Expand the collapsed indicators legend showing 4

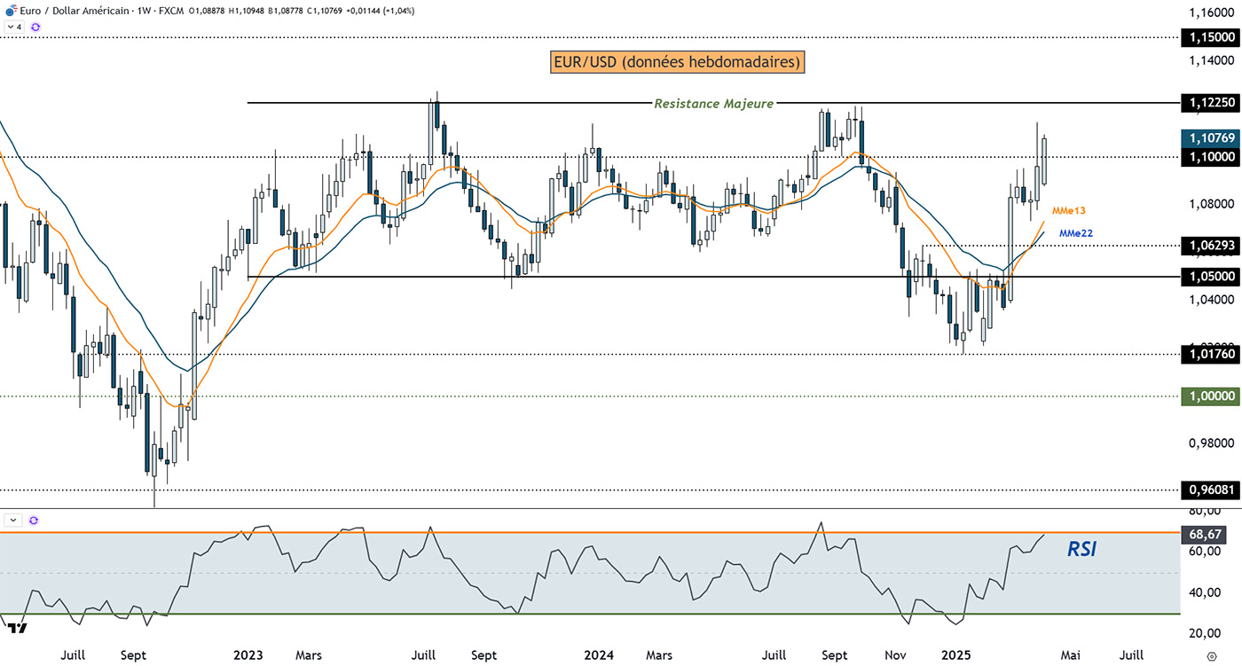pyautogui.click(x=14, y=27)
